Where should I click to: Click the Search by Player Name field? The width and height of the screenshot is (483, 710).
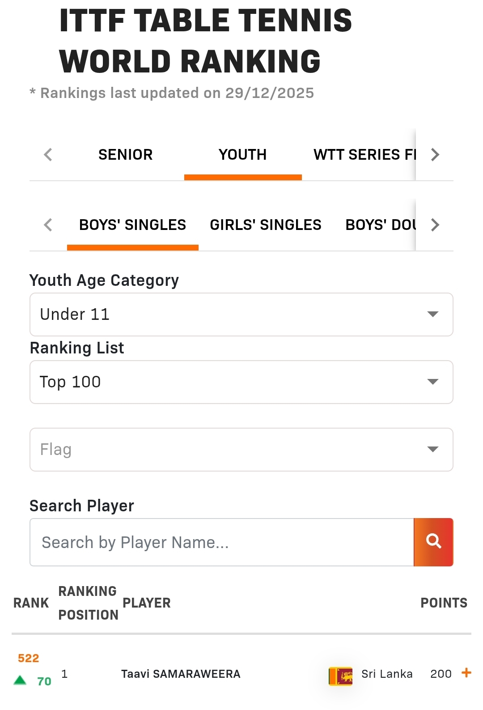pyautogui.click(x=222, y=542)
